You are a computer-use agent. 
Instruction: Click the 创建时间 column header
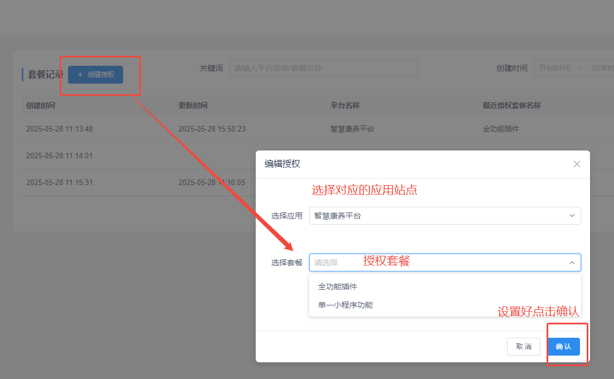pyautogui.click(x=41, y=105)
